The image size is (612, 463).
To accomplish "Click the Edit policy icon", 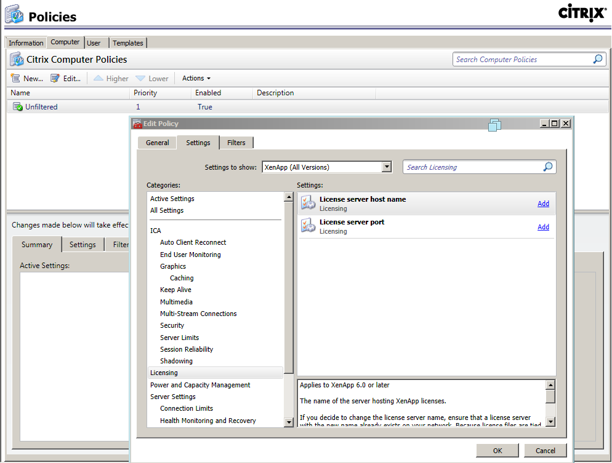I will [54, 78].
